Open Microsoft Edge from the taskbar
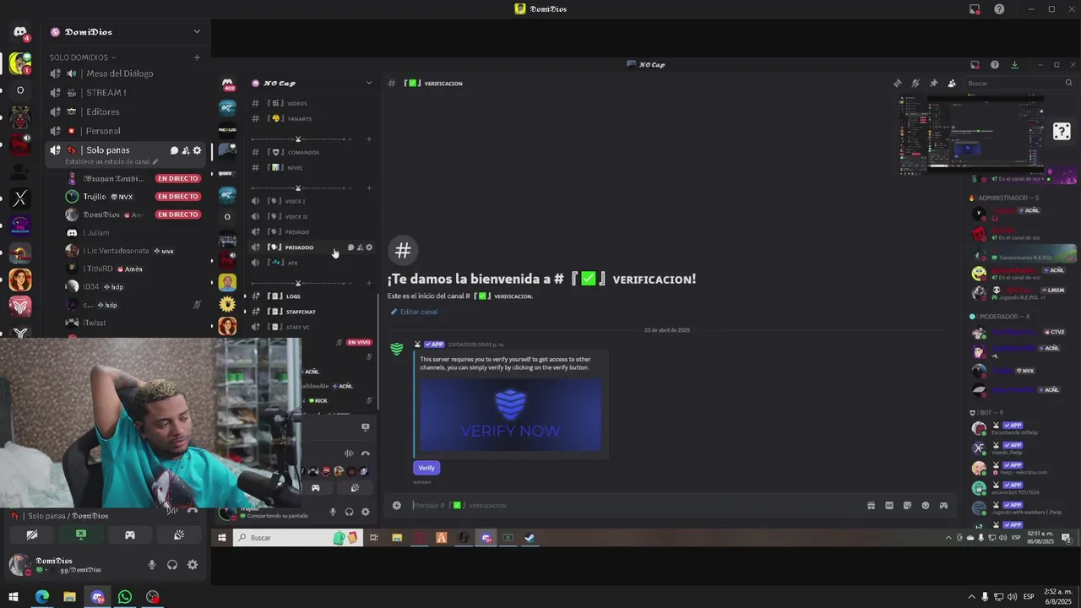This screenshot has height=608, width=1081. coord(41,597)
